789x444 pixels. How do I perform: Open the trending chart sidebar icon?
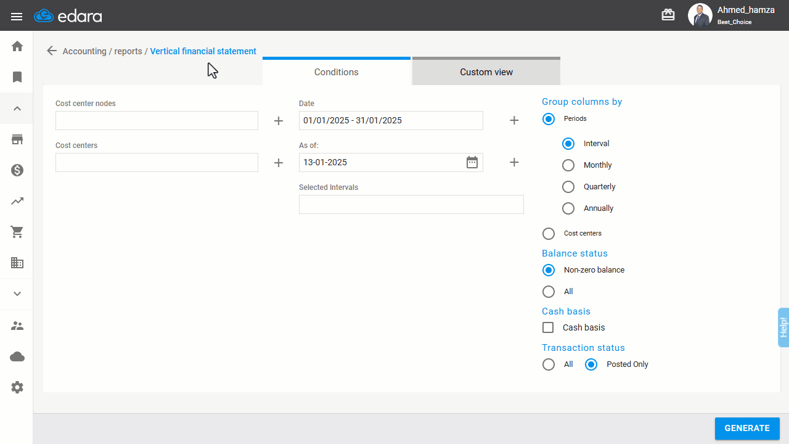(17, 201)
